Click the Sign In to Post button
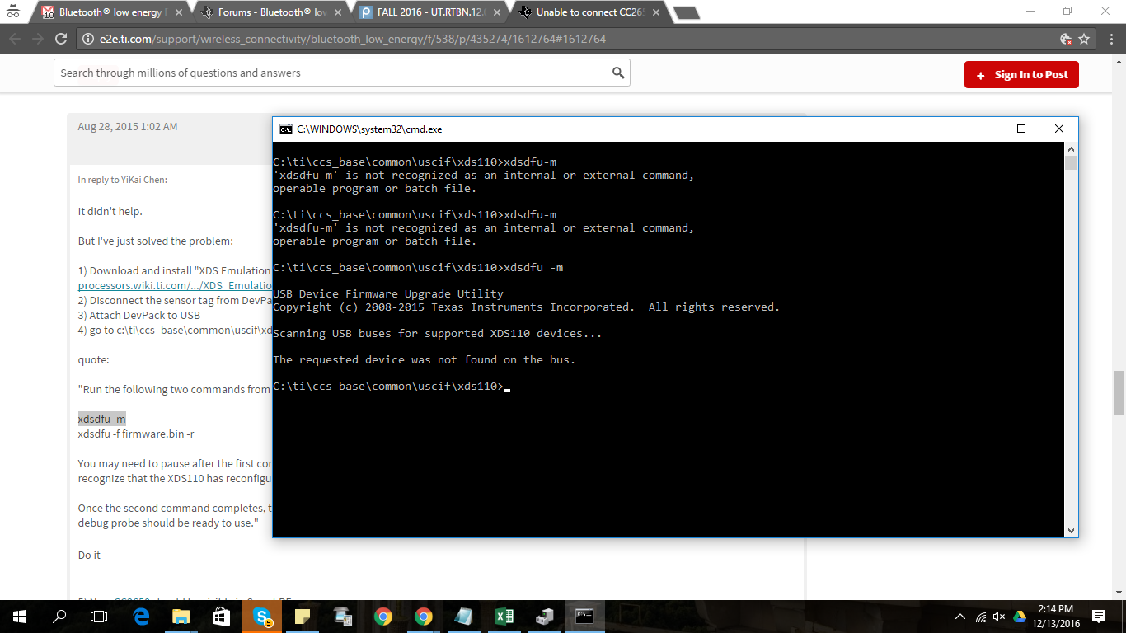1126x633 pixels. point(1021,74)
